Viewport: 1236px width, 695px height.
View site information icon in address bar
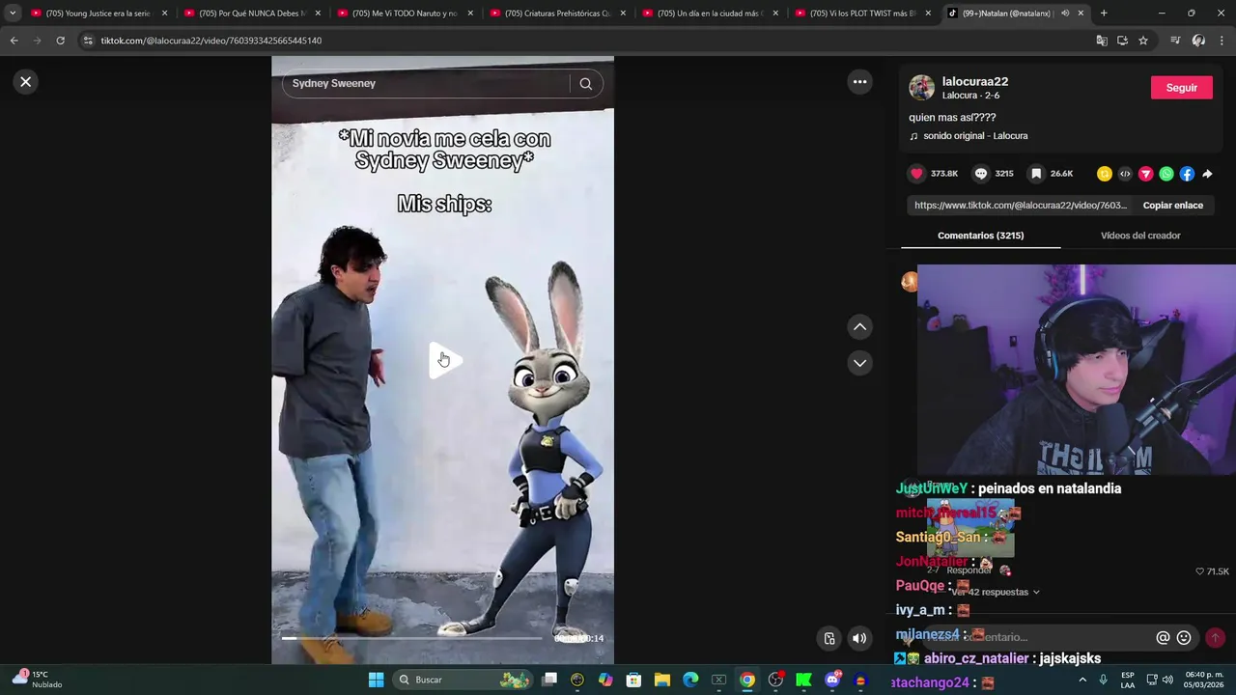tap(88, 41)
